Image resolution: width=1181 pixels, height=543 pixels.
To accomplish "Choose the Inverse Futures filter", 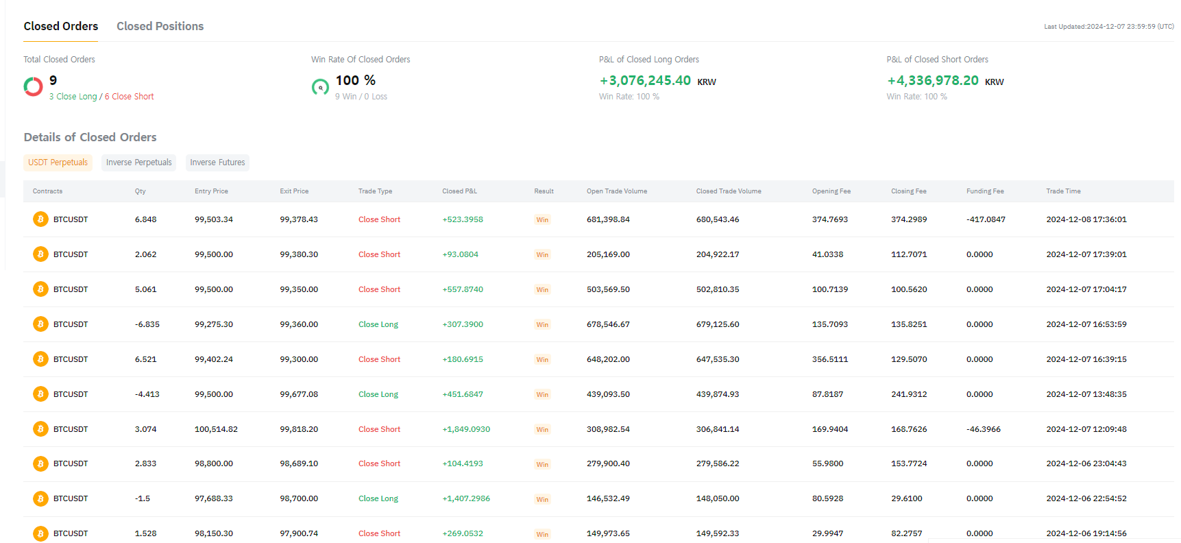I will 217,162.
